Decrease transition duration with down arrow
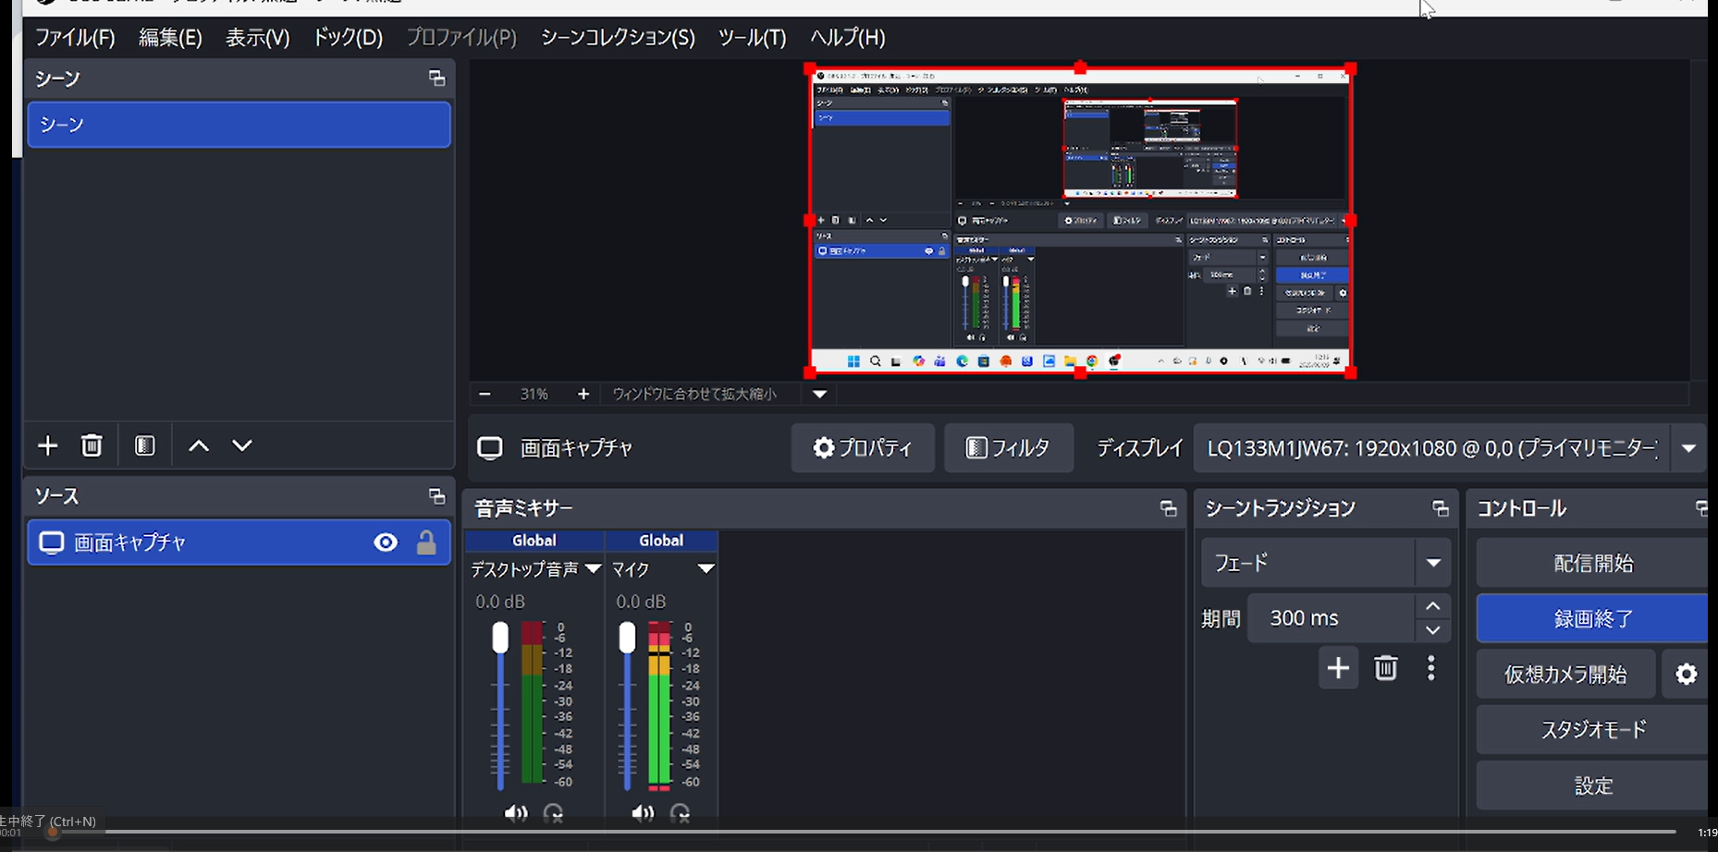The height and width of the screenshot is (852, 1718). pos(1433,630)
